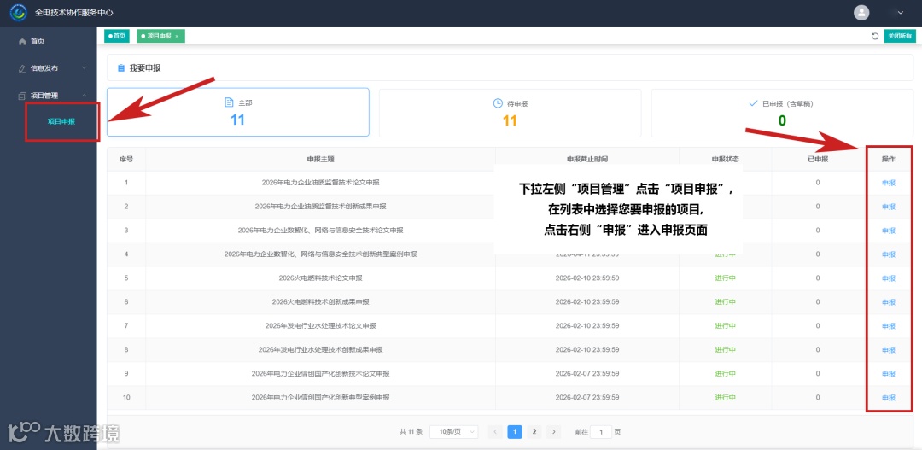Image resolution: width=922 pixels, height=450 pixels.
Task: Click topic 2026火电燃料技术论文申报
Action: pyautogui.click(x=320, y=278)
